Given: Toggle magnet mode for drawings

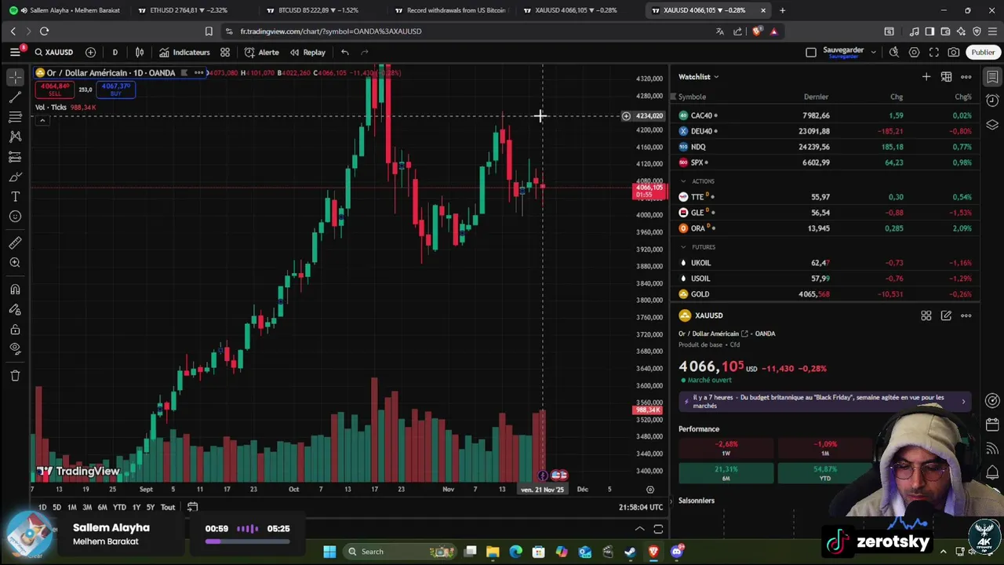Looking at the screenshot, I should click(x=15, y=290).
